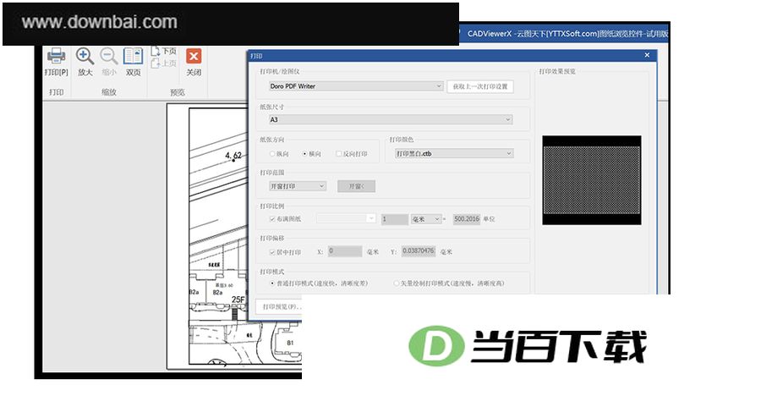This screenshot has height=396, width=761.
Task: Click 获取上一次打印设置 button
Action: click(480, 86)
